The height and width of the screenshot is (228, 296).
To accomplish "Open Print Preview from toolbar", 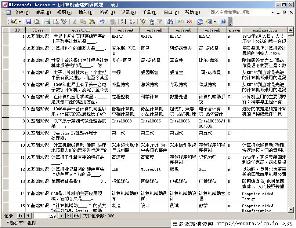I will coord(56,22).
